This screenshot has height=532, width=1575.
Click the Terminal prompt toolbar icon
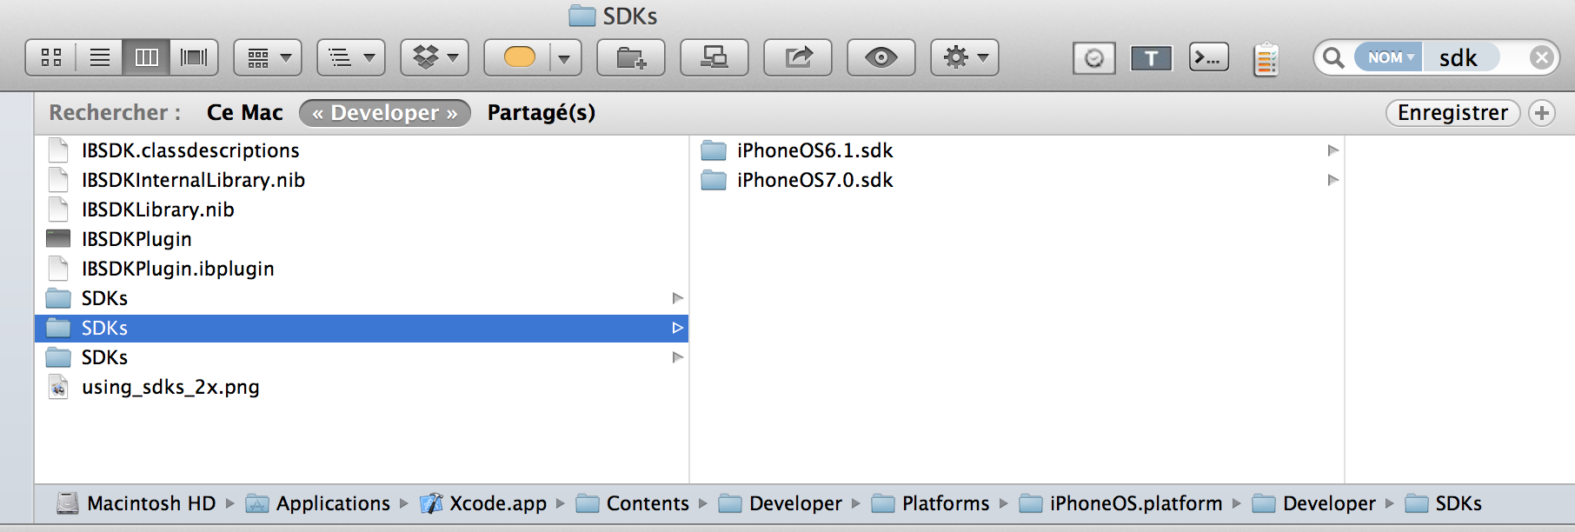(x=1208, y=57)
